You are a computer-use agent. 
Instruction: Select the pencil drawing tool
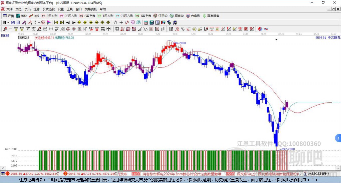(5, 29)
